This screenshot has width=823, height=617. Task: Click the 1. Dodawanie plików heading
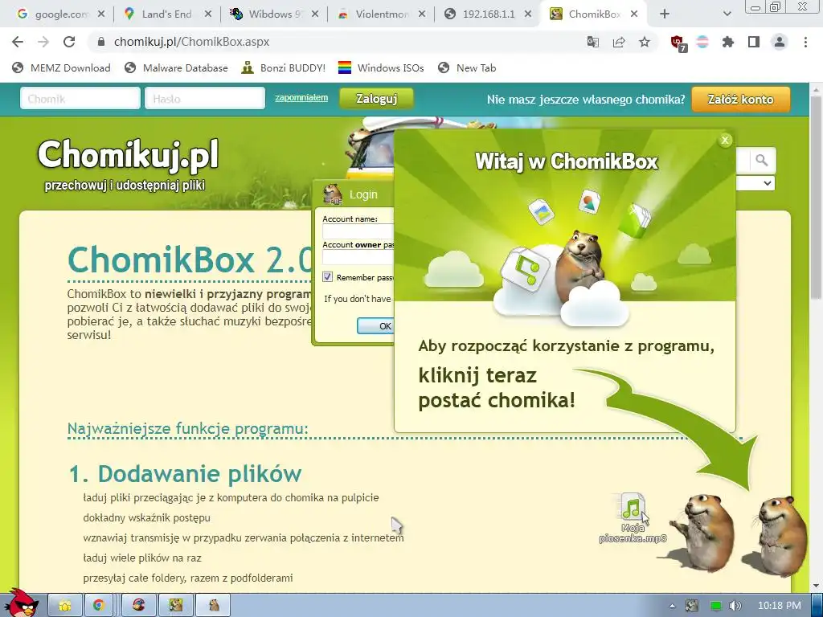(x=186, y=473)
